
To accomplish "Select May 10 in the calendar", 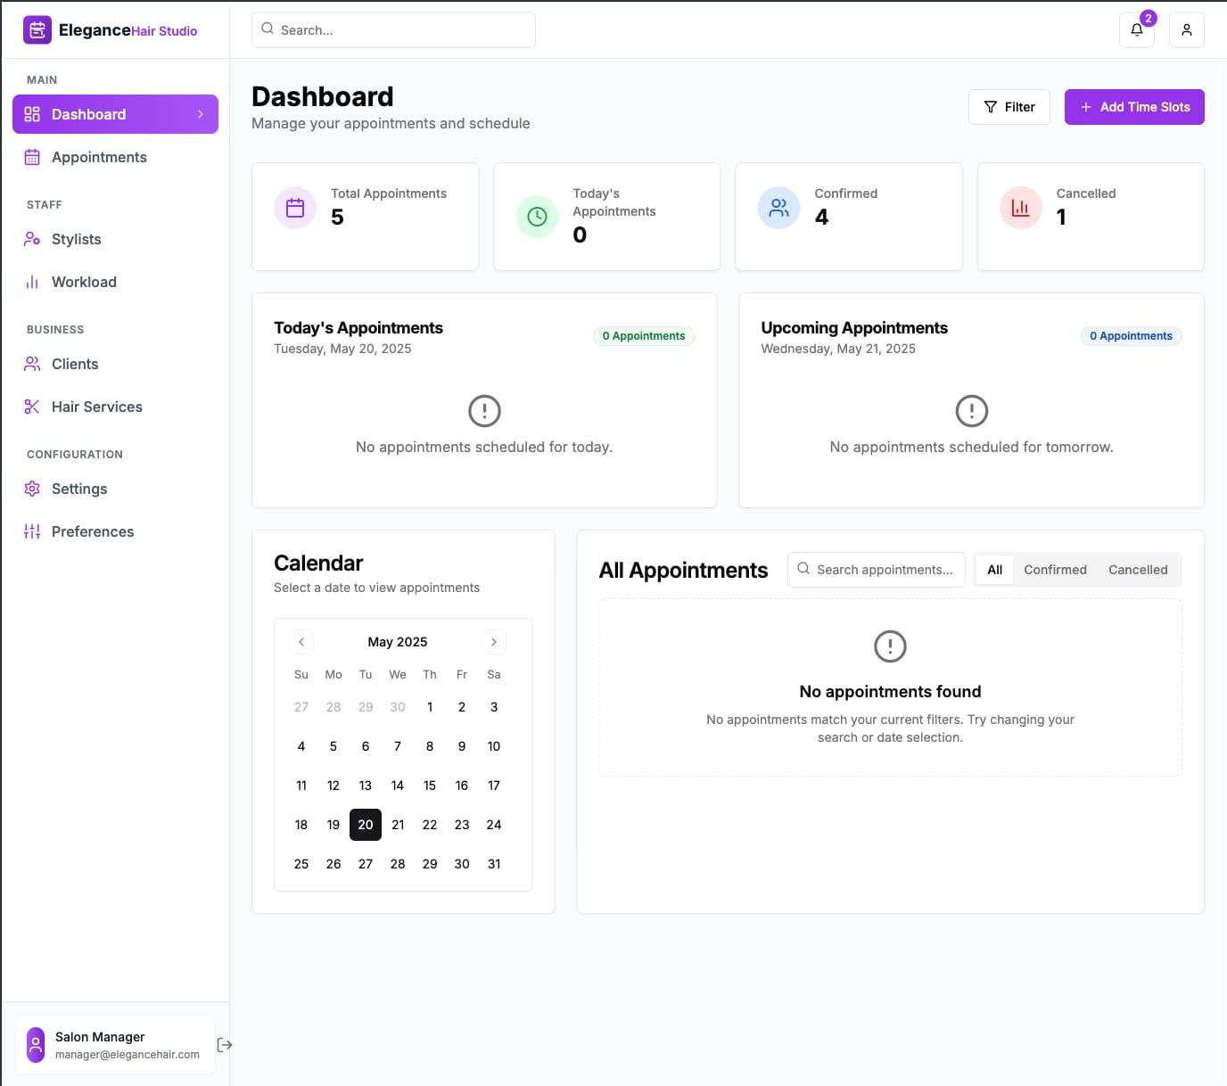I will pos(494,746).
